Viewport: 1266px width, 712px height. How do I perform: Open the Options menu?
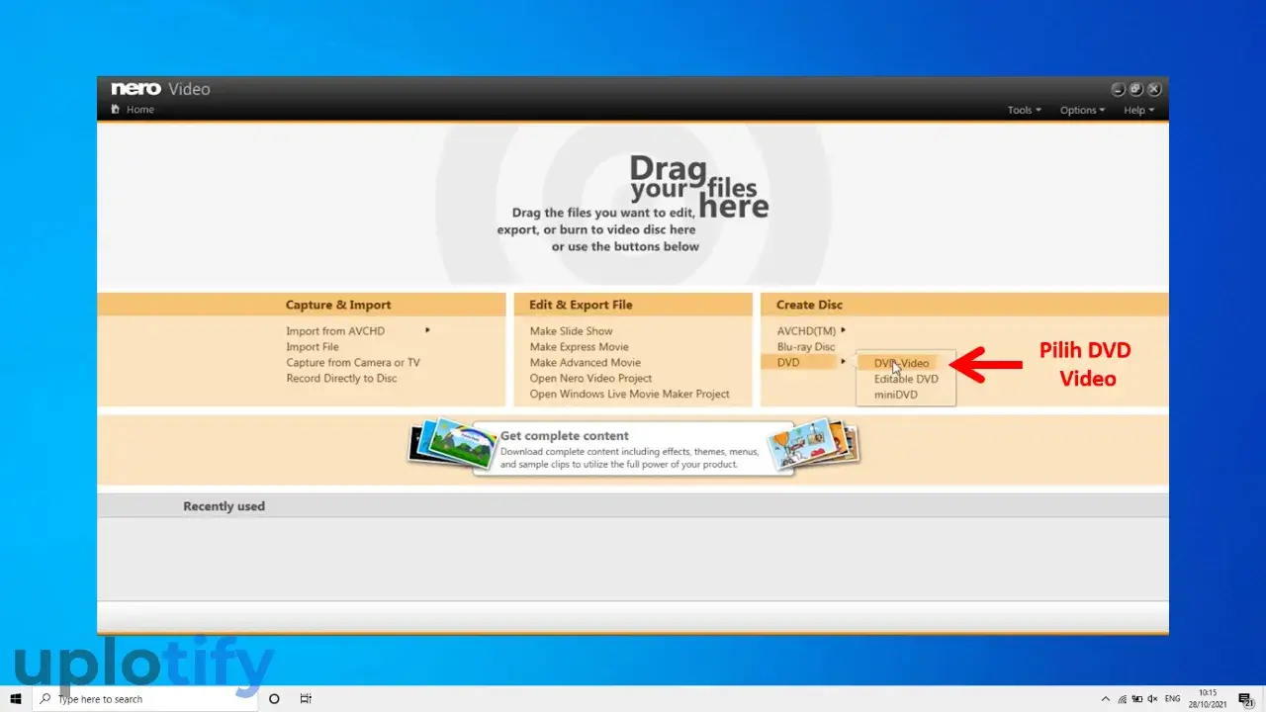pos(1082,110)
